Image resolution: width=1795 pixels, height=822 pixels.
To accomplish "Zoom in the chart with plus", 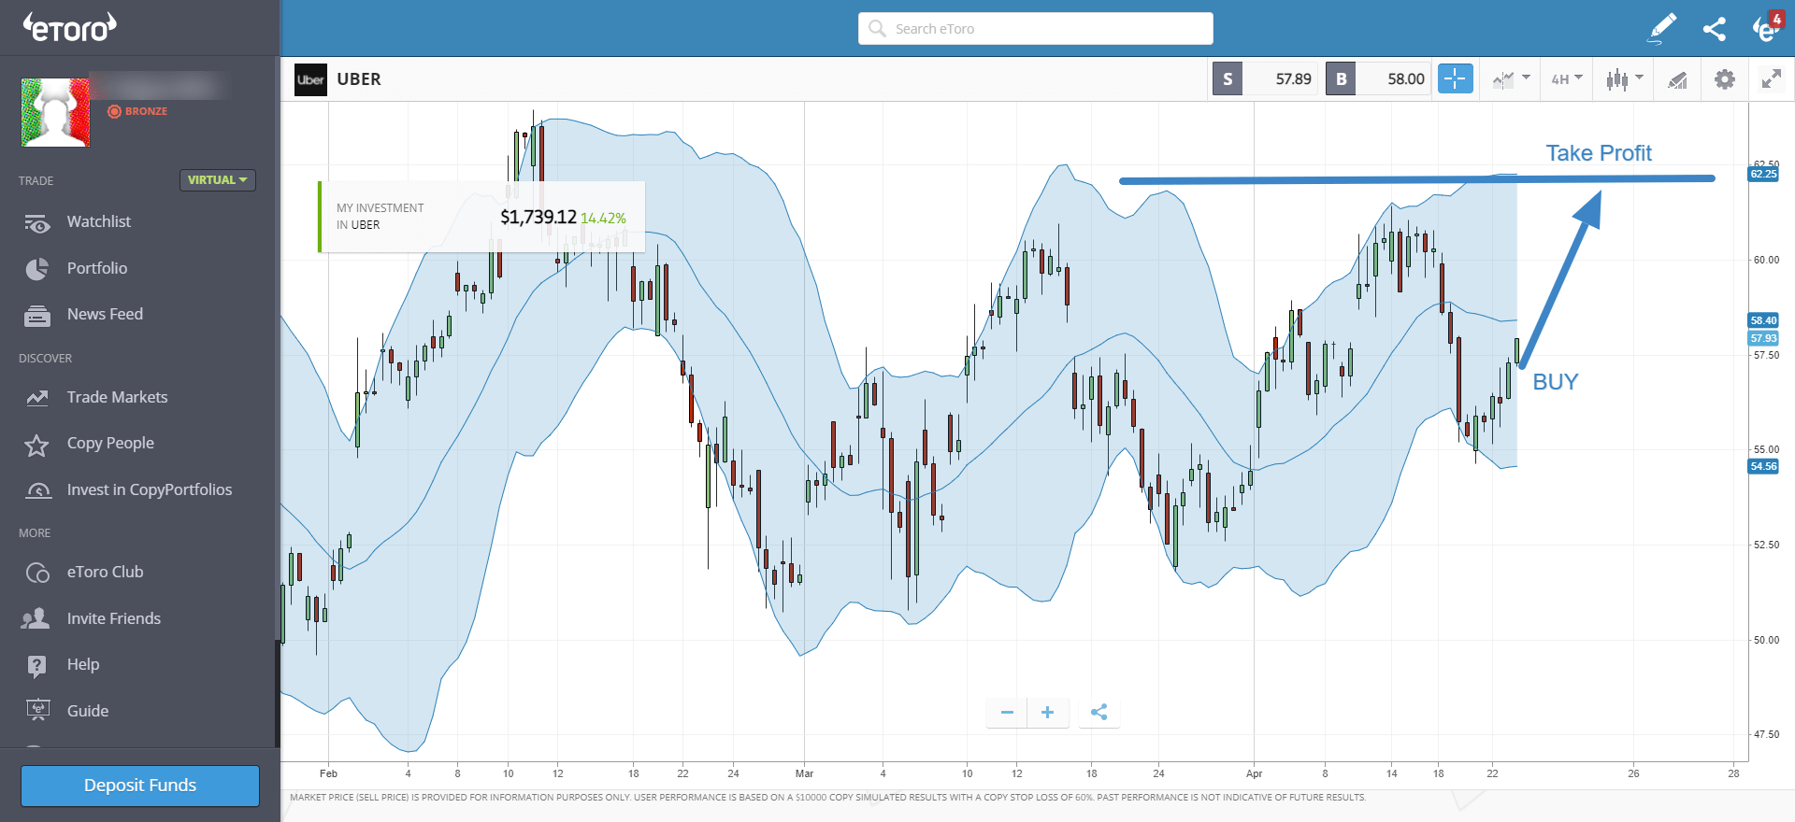I will (x=1048, y=713).
